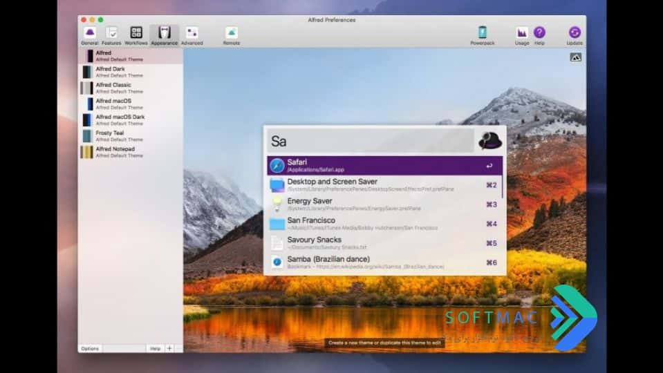Click the Safari compass icon in results
The width and height of the screenshot is (663, 373).
click(x=277, y=166)
